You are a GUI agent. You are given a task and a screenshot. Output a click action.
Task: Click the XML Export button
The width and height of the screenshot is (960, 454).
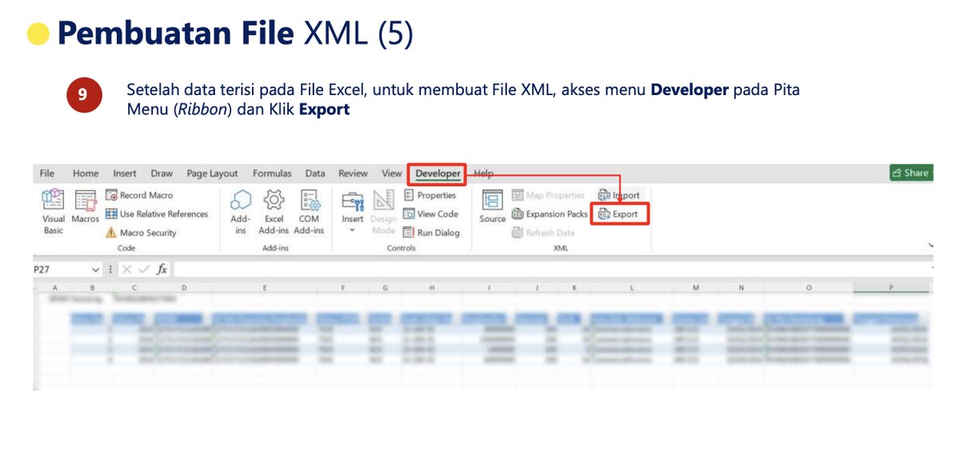[x=618, y=214]
